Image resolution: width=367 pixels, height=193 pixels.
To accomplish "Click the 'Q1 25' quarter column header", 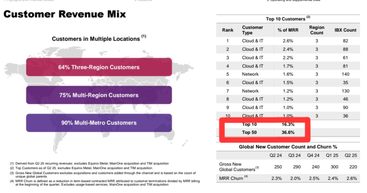I will click(x=332, y=155).
